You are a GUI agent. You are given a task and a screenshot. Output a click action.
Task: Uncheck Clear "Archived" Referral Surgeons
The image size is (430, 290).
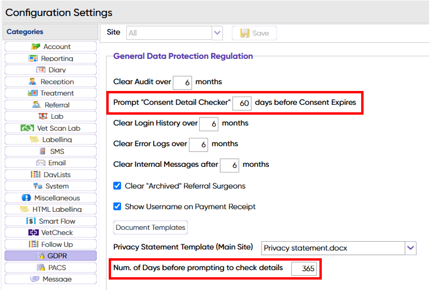tap(117, 186)
